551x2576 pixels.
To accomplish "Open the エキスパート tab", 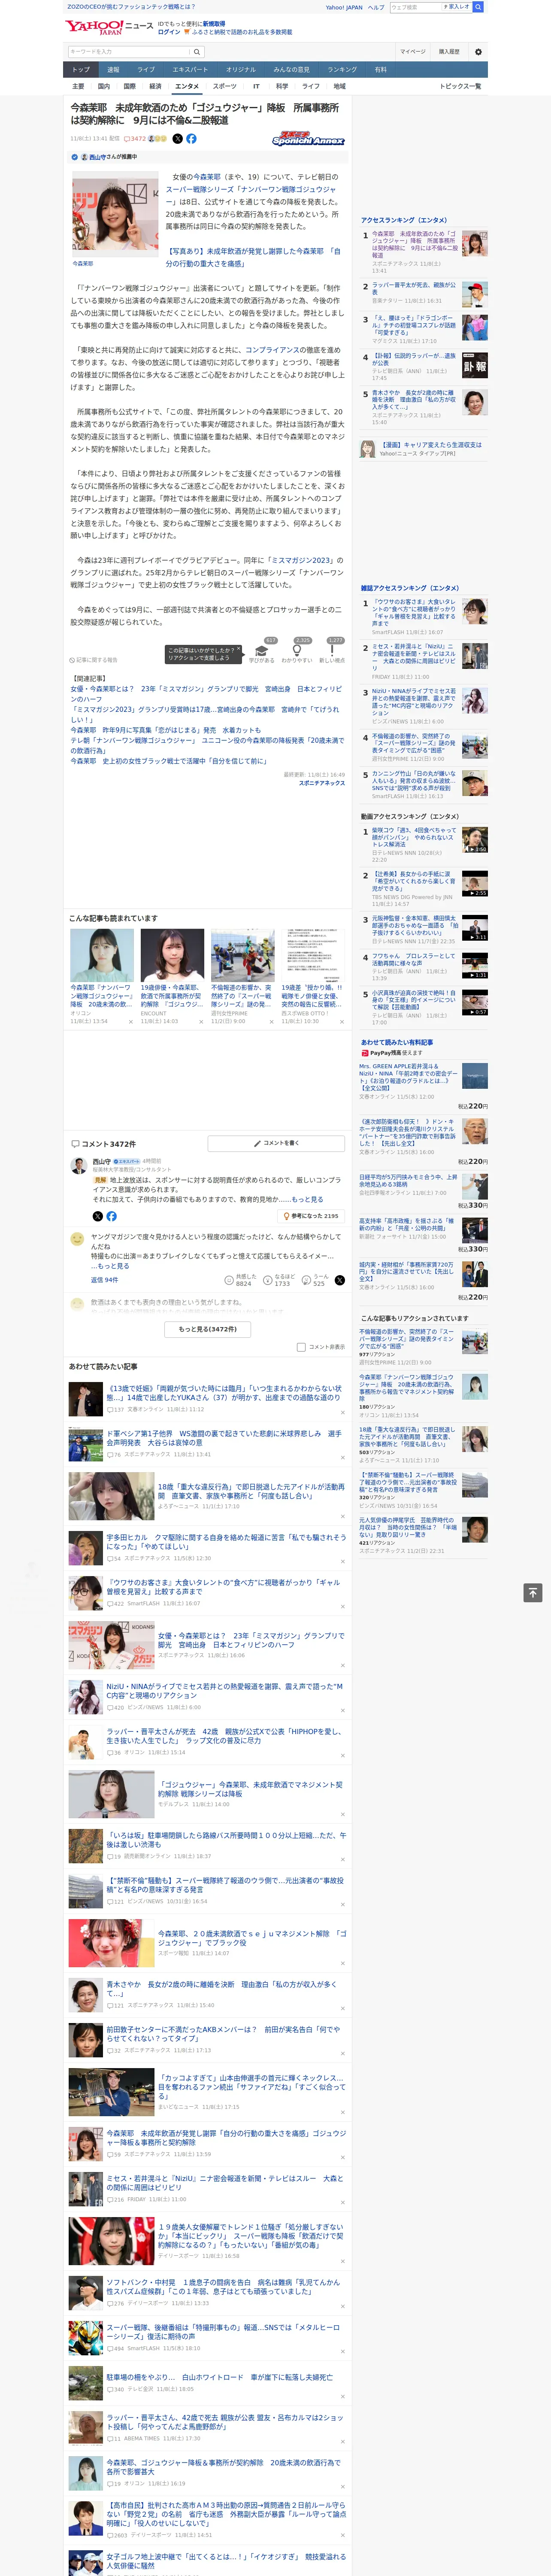I will pos(190,70).
